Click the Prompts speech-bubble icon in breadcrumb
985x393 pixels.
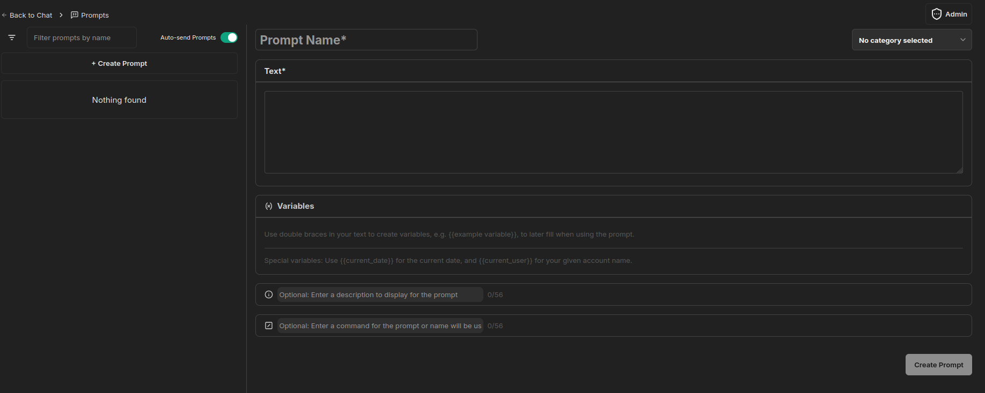[75, 15]
